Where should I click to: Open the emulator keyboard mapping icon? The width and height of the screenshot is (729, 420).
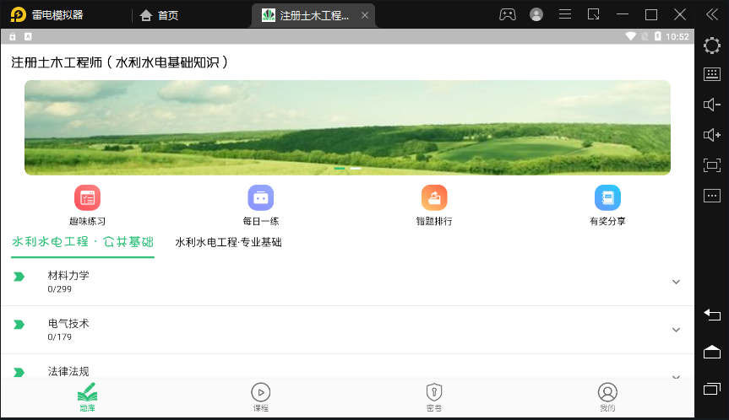(711, 74)
